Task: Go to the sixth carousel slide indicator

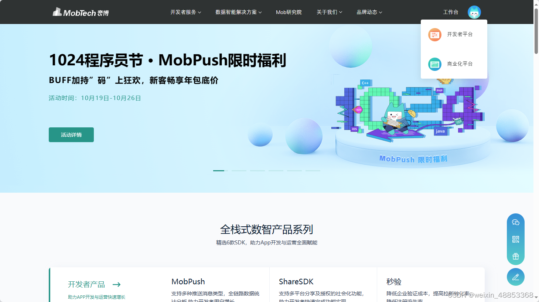Action: click(313, 171)
